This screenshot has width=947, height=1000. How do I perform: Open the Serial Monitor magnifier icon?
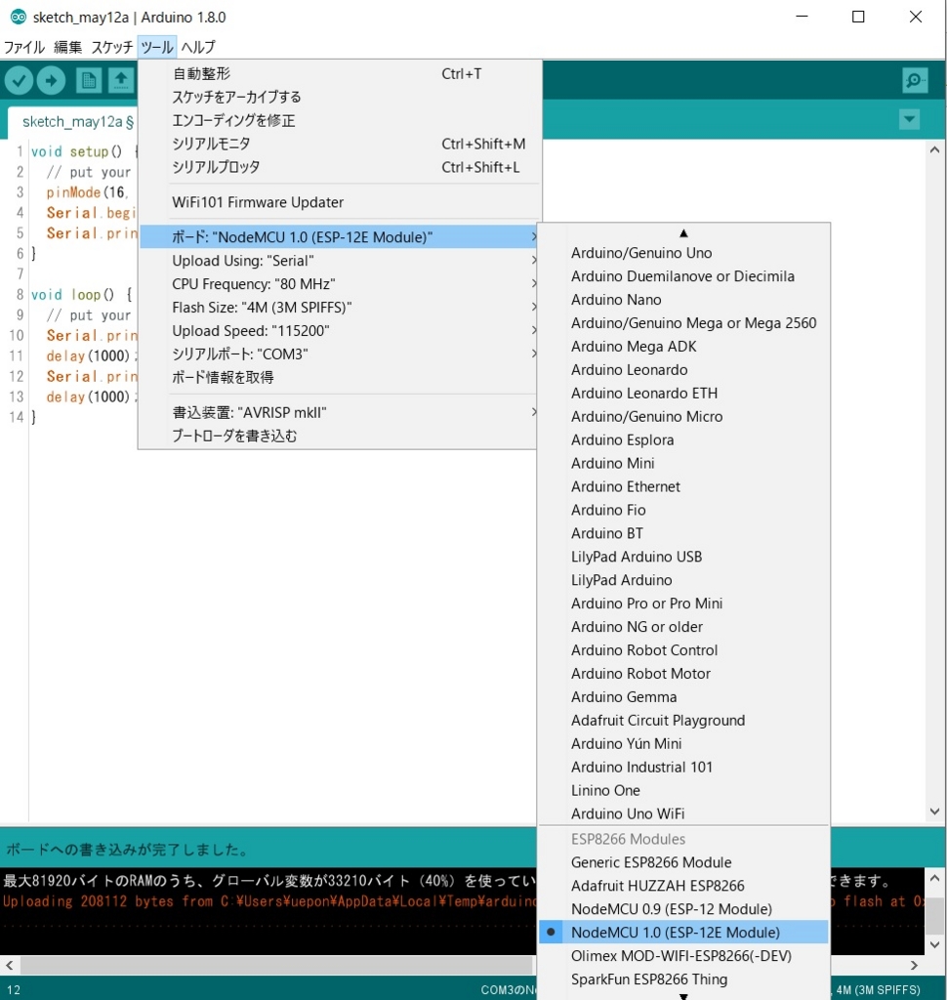tap(915, 80)
